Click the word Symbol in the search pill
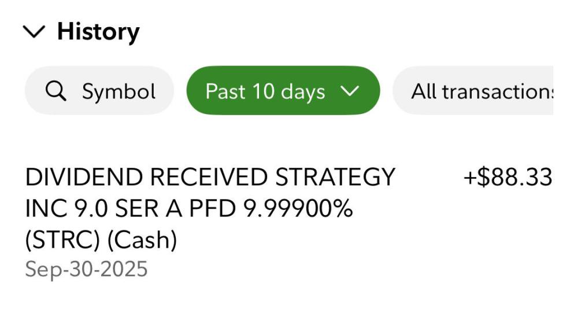 coord(118,91)
